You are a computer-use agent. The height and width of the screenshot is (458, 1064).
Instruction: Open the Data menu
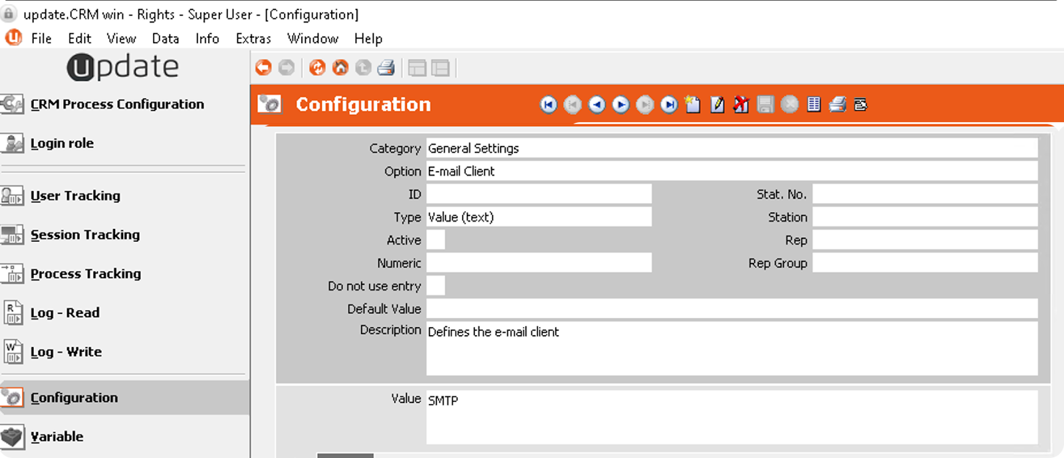coord(166,38)
